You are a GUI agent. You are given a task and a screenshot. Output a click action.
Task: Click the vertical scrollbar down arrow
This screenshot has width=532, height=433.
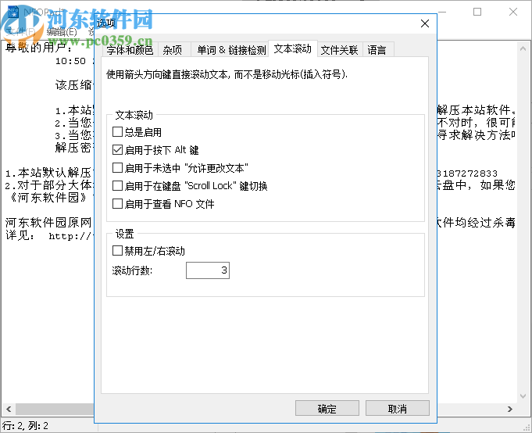(523, 395)
